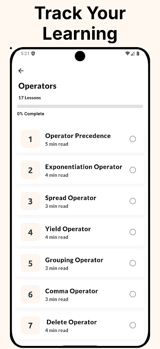Tap the battery status icon
Image resolution: width=160 pixels, height=349 pixels.
138,53
